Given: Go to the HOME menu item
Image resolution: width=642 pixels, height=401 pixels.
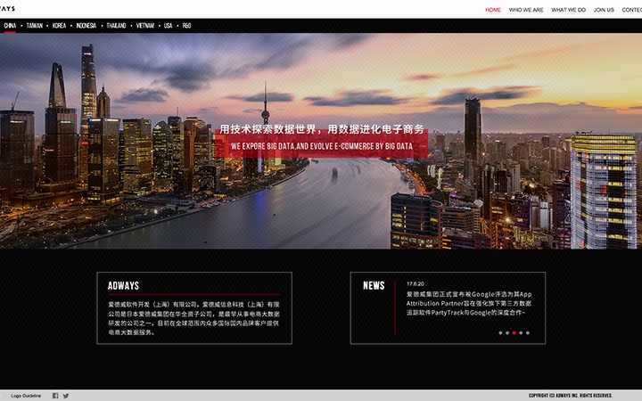Looking at the screenshot, I should [493, 10].
